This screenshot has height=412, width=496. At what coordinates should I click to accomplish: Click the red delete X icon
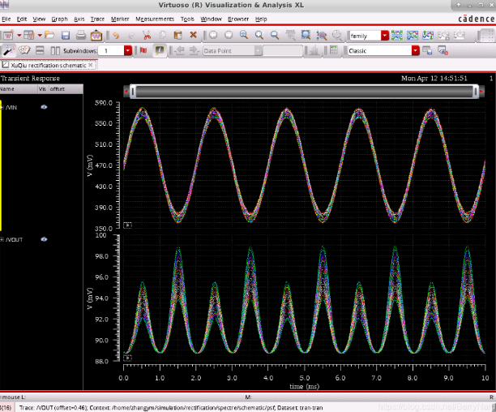[193, 36]
